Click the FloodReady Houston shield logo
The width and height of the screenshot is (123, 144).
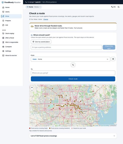click(3, 3)
